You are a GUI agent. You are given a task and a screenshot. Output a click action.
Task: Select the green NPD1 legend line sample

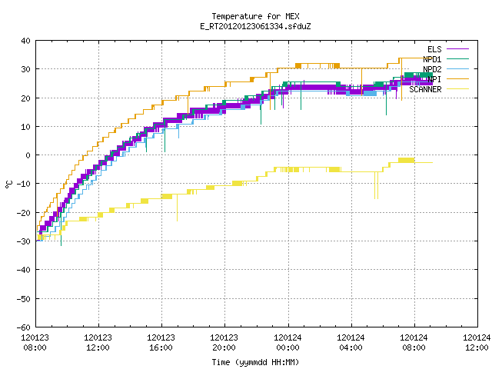coord(457,59)
